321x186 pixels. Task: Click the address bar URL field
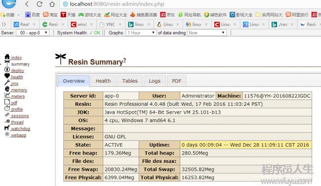(x=191, y=4)
